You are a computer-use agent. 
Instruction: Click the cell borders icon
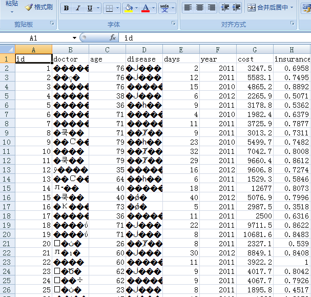(108, 8)
